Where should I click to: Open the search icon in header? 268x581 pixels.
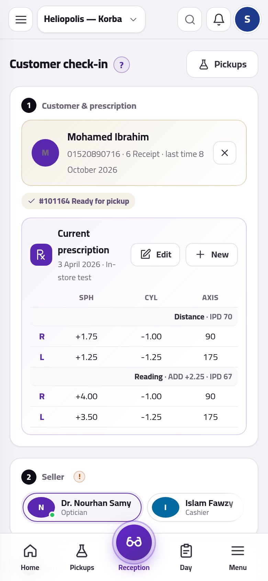pyautogui.click(x=190, y=19)
